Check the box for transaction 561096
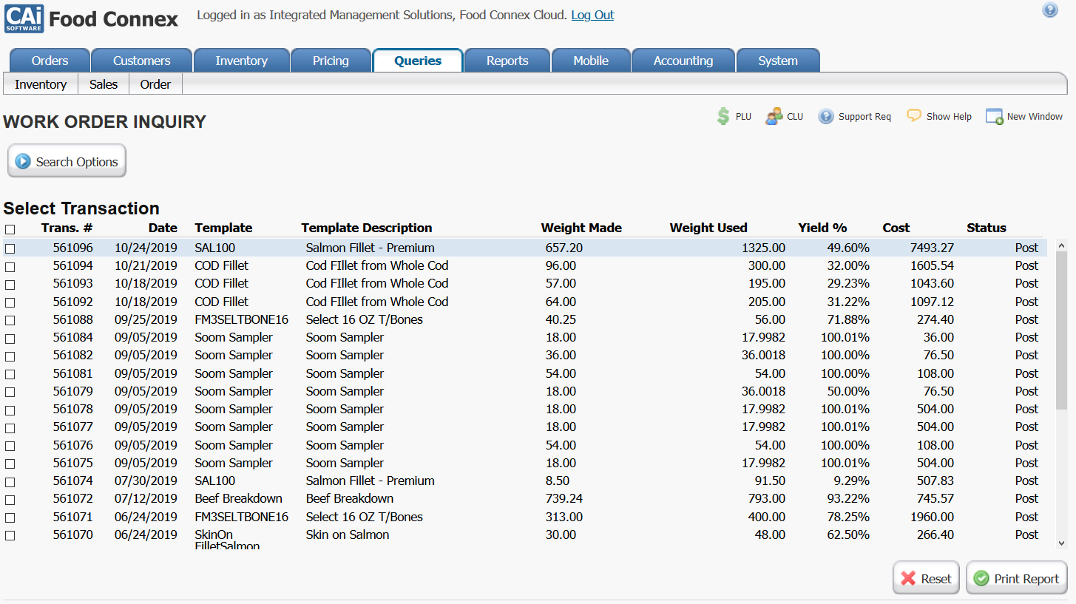The height and width of the screenshot is (604, 1076). (x=10, y=248)
